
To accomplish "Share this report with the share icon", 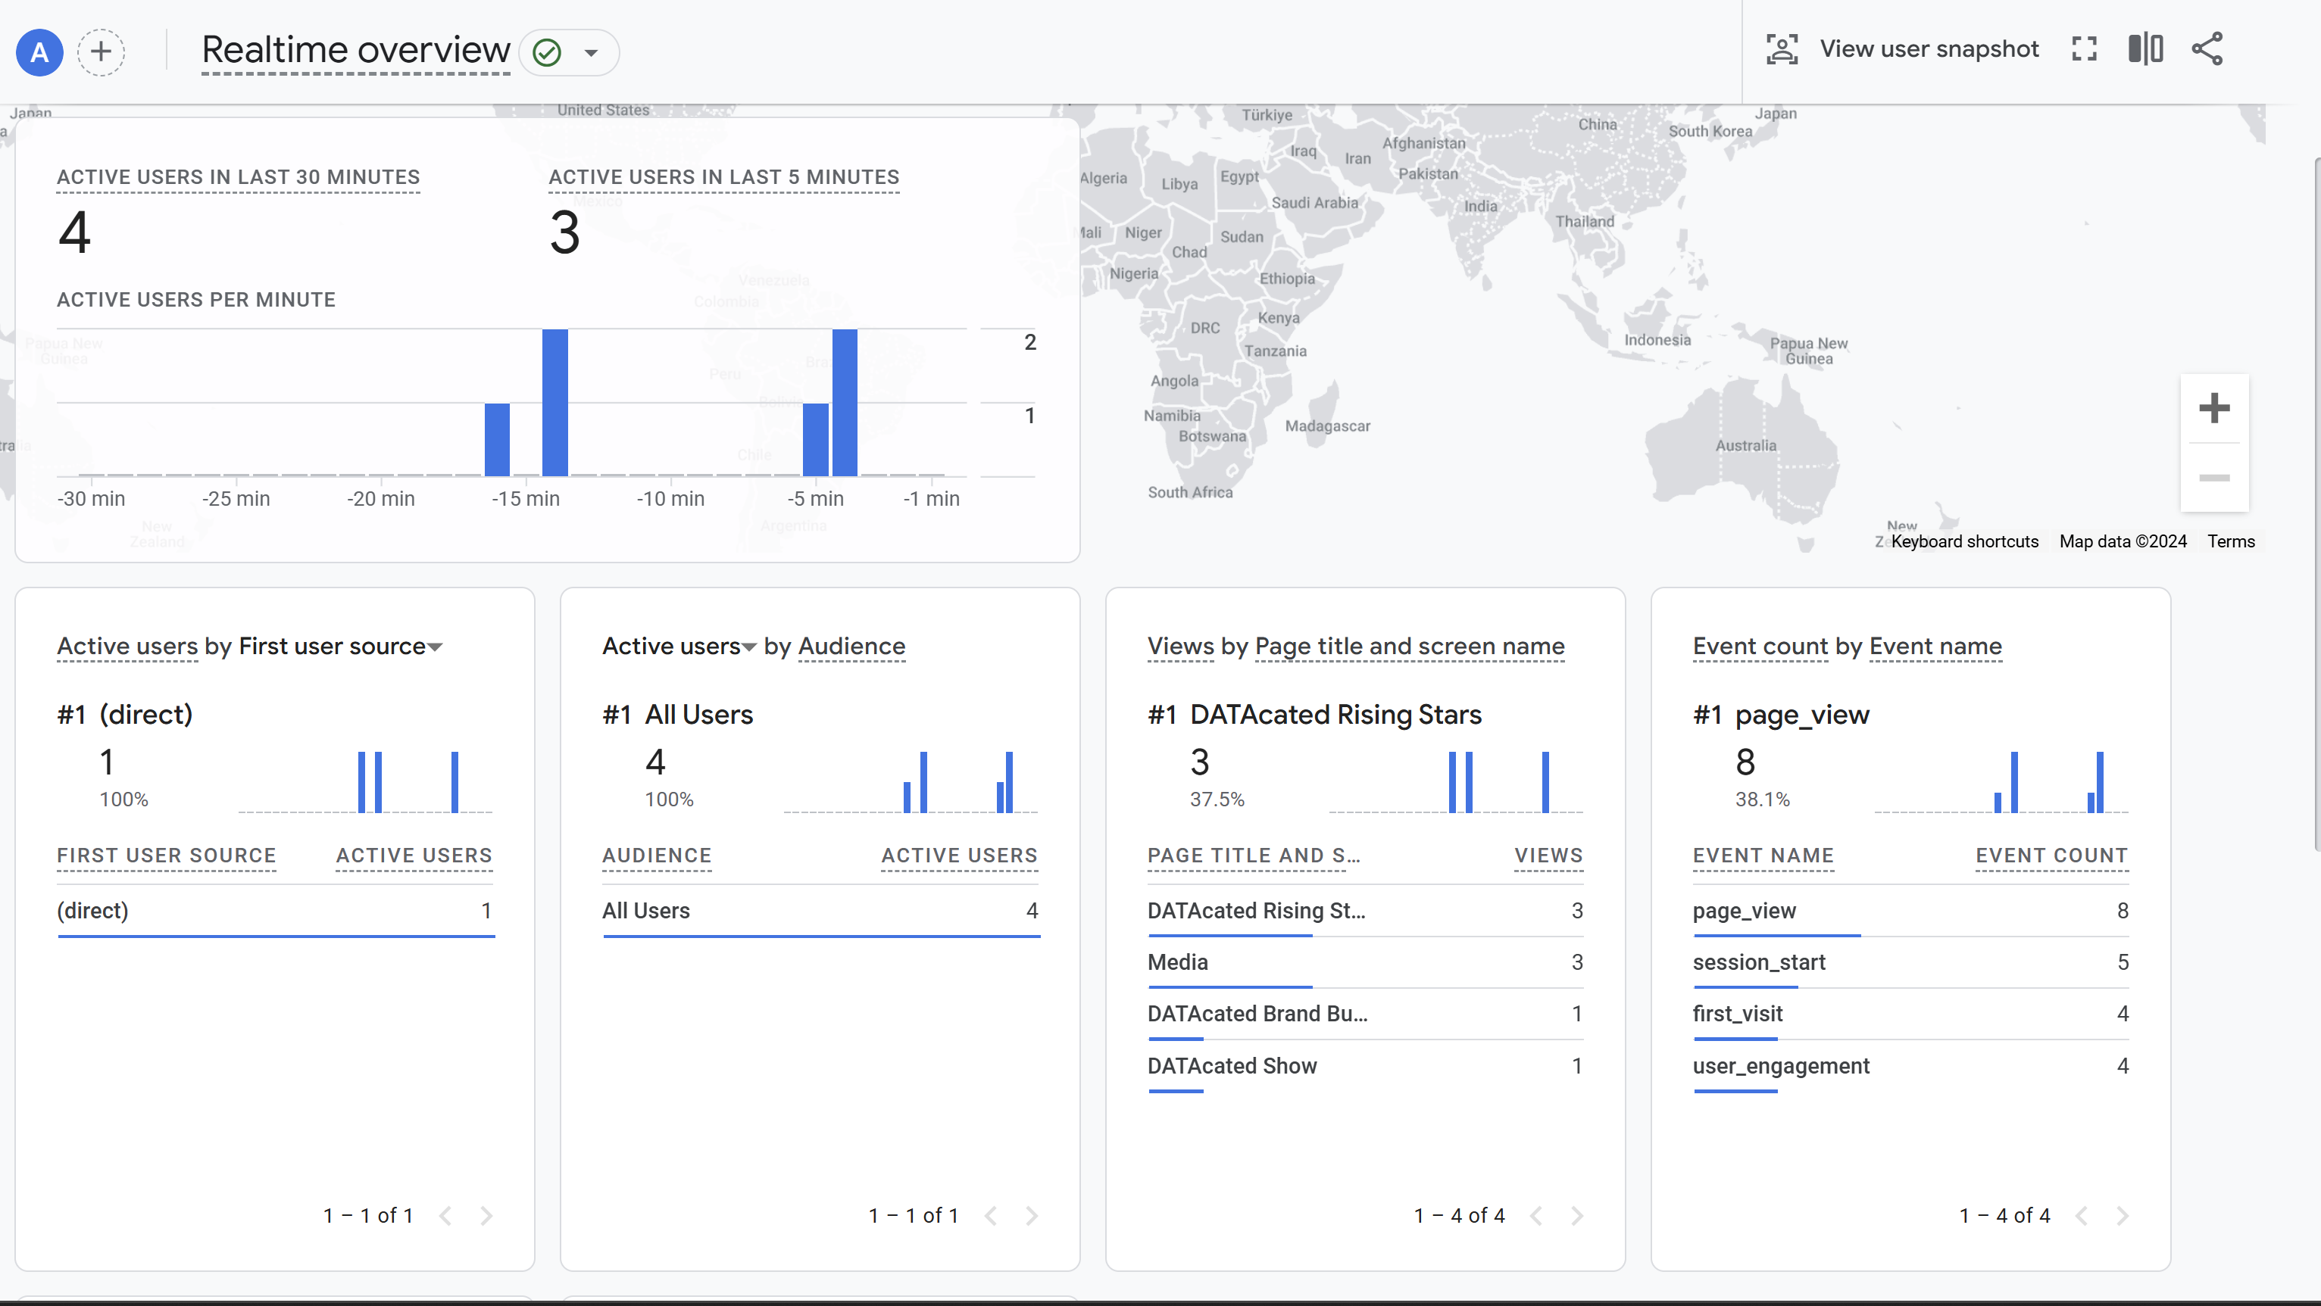I will coord(2207,48).
